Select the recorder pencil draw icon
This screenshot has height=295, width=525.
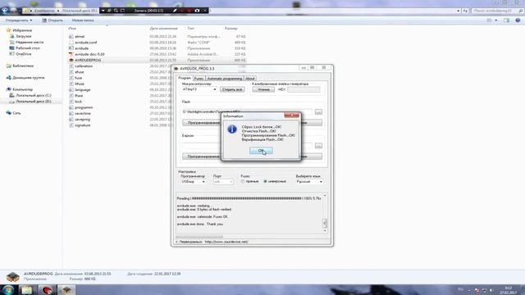click(175, 11)
